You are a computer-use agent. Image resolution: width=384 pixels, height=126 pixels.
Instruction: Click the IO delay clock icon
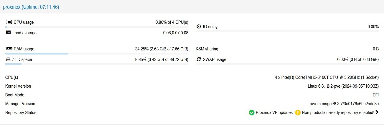pos(199,27)
